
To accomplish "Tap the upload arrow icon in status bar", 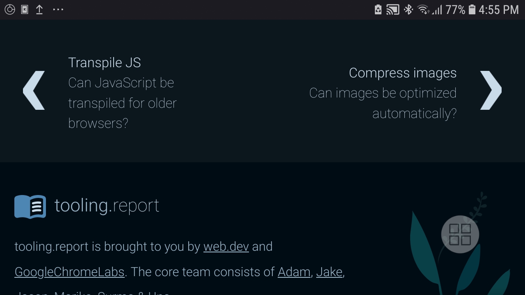I will coord(39,9).
